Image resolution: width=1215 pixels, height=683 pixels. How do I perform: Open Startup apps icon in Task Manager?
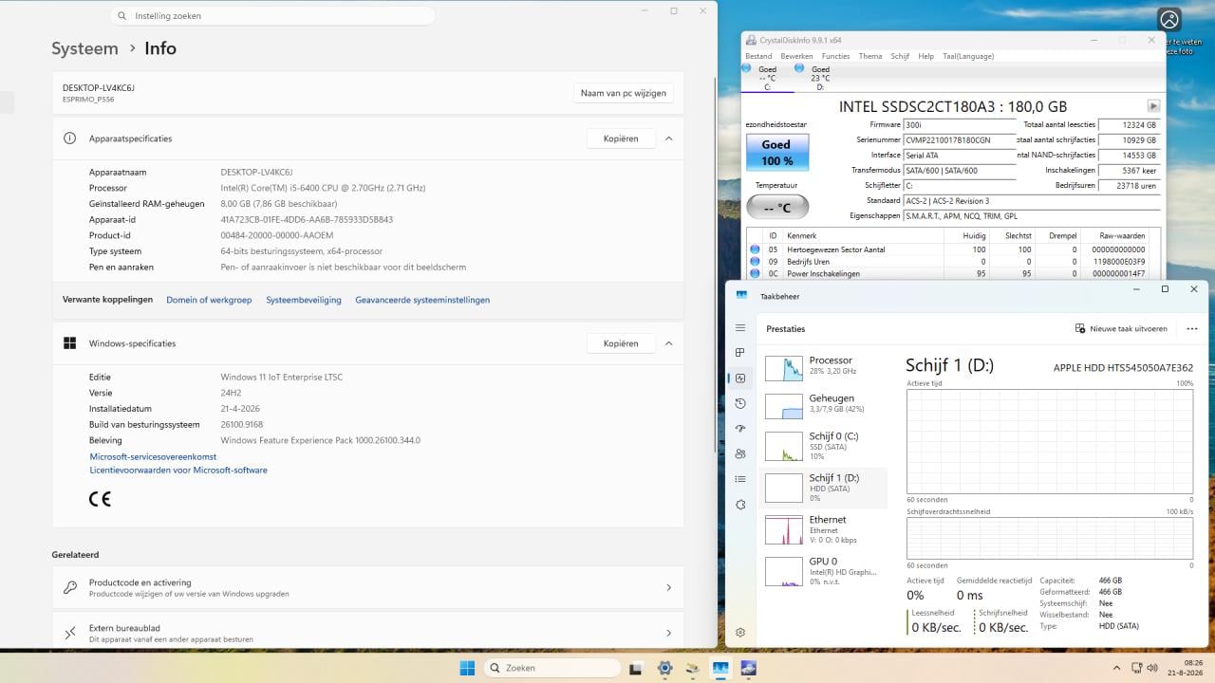740,429
